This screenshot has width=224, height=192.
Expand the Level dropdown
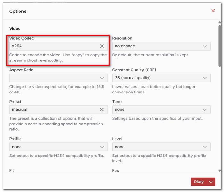(161, 147)
